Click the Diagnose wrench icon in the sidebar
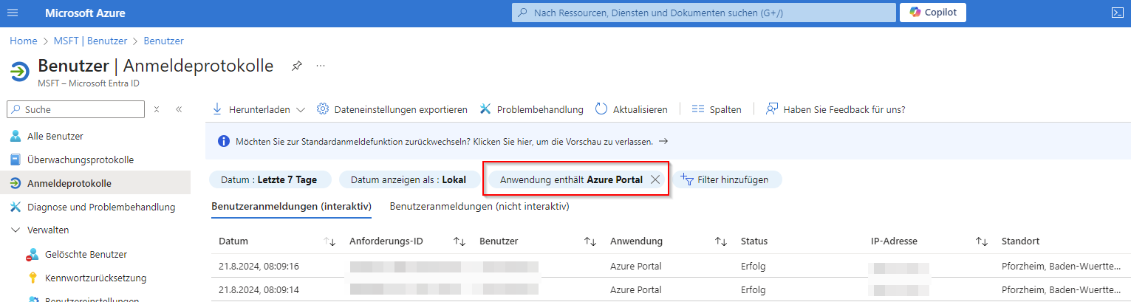 tap(16, 207)
